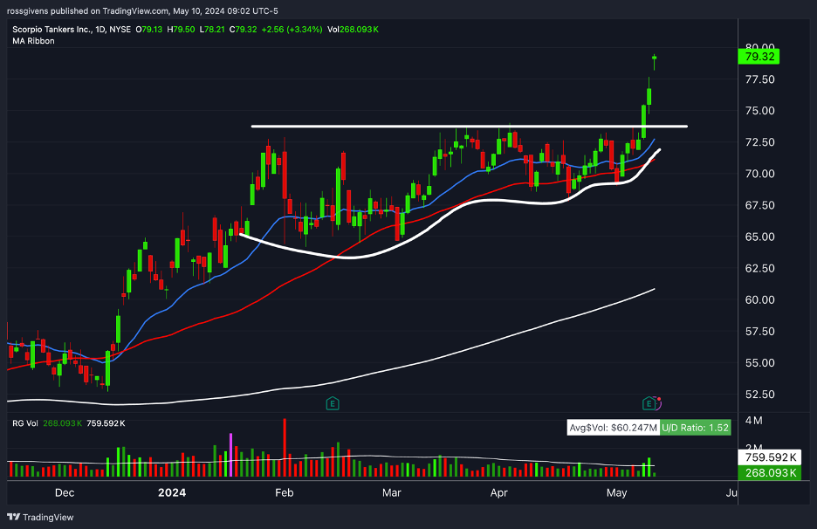Screen dimensions: 817x529
Task: Click the +2.56 (+3.34%) change value
Action: (x=292, y=30)
